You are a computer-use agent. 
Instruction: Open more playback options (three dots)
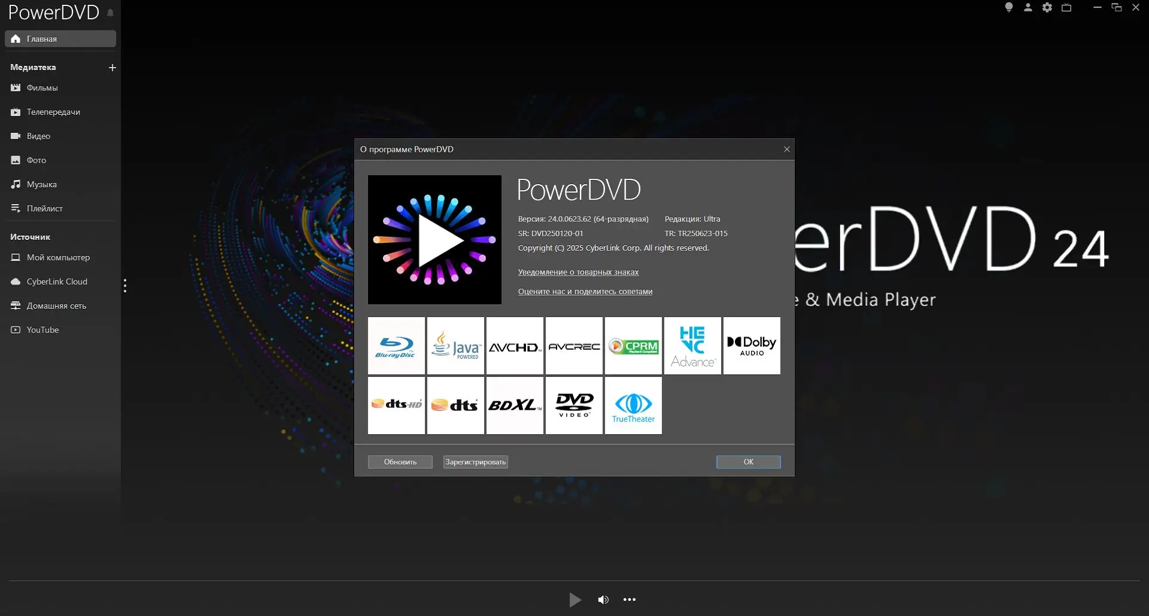coord(630,600)
